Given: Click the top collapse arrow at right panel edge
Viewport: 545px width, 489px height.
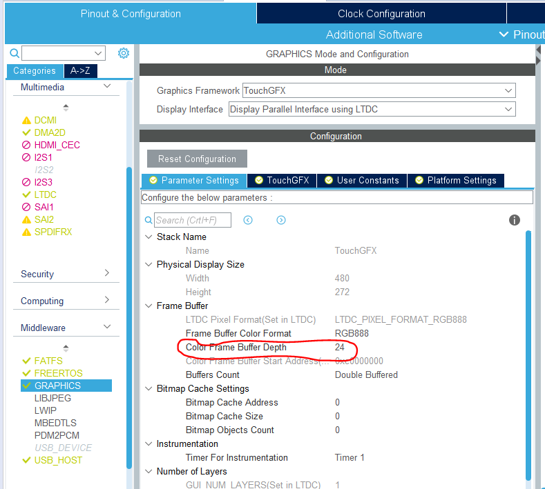Looking at the screenshot, I should [539, 50].
